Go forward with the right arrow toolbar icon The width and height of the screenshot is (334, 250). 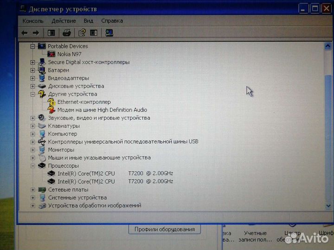click(x=36, y=33)
